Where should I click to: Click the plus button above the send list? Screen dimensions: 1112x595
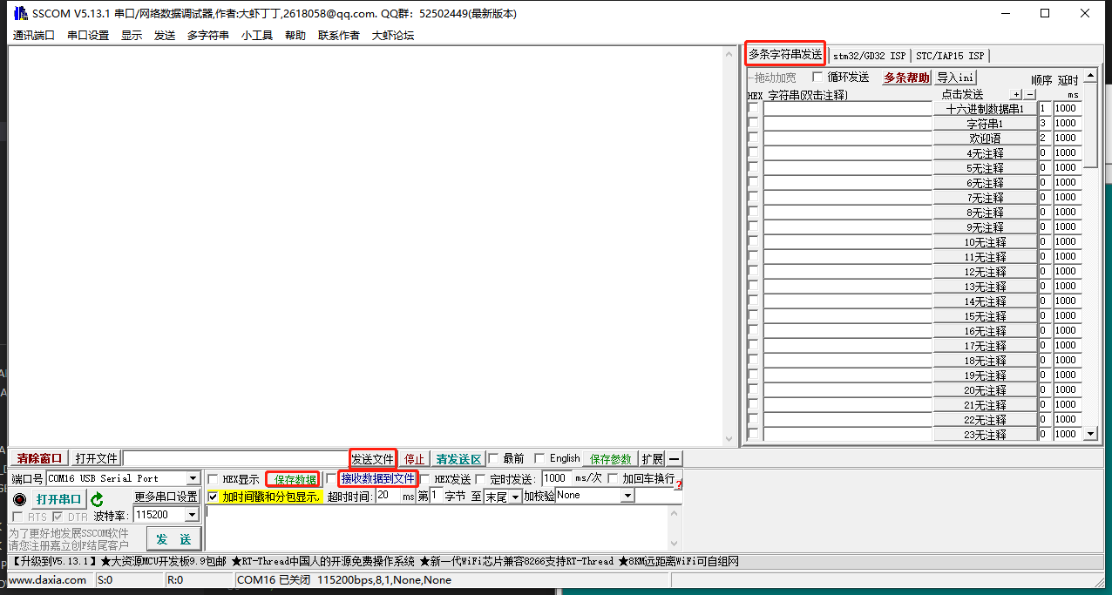[1016, 94]
